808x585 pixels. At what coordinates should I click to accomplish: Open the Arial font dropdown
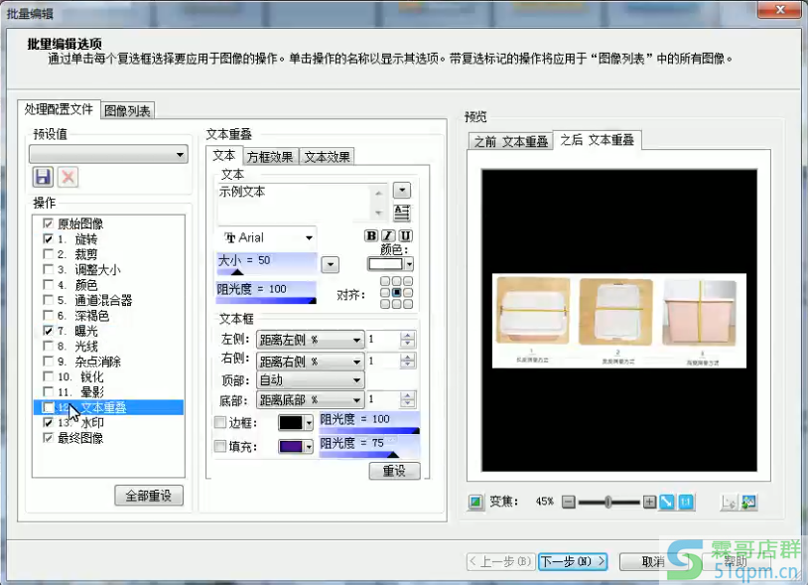coord(310,237)
